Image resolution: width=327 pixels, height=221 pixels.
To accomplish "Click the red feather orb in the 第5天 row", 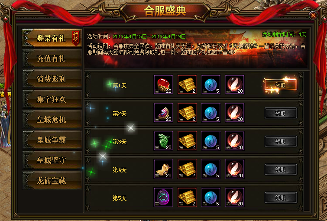I will click(x=235, y=197).
